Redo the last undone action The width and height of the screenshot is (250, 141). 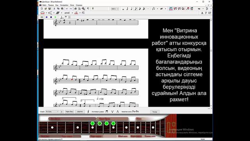point(71,9)
